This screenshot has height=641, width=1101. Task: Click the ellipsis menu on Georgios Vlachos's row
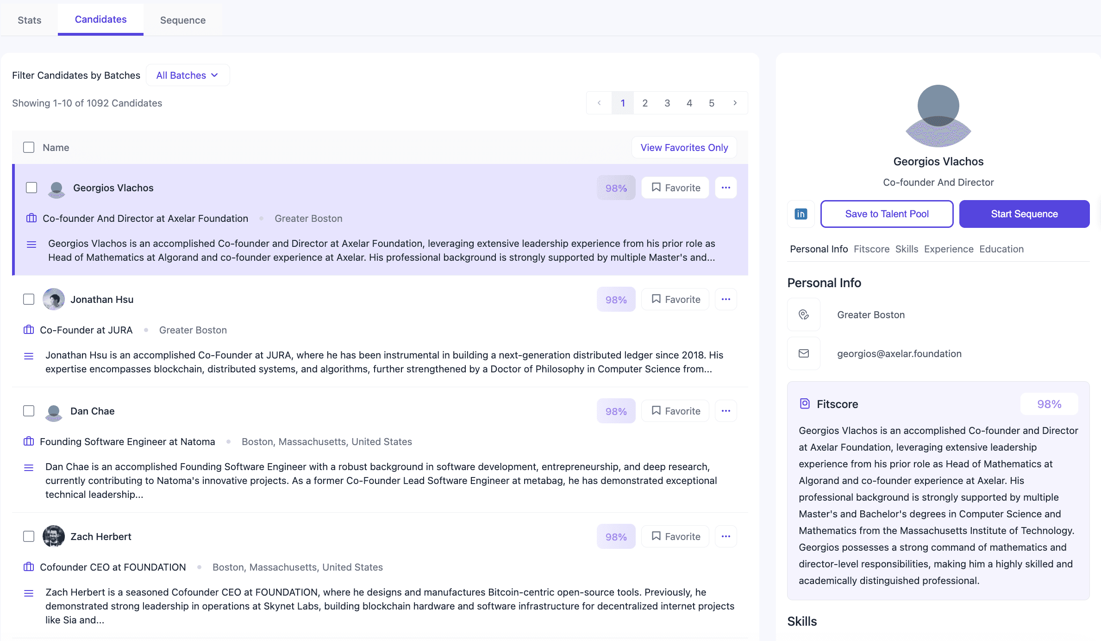tap(726, 188)
